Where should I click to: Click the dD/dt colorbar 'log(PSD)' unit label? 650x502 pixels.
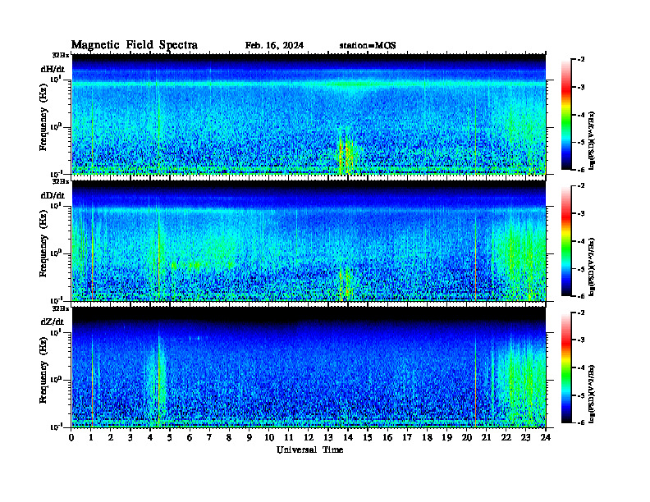pyautogui.click(x=593, y=267)
